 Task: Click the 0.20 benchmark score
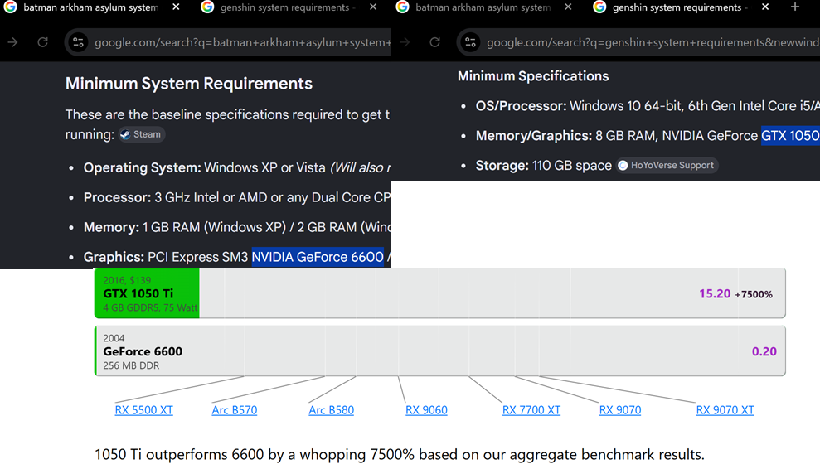(x=764, y=351)
